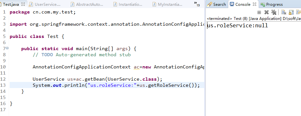Viewport: 301px width, 116px height.
Task: Place cursor in the main method signature
Action: tap(79, 49)
